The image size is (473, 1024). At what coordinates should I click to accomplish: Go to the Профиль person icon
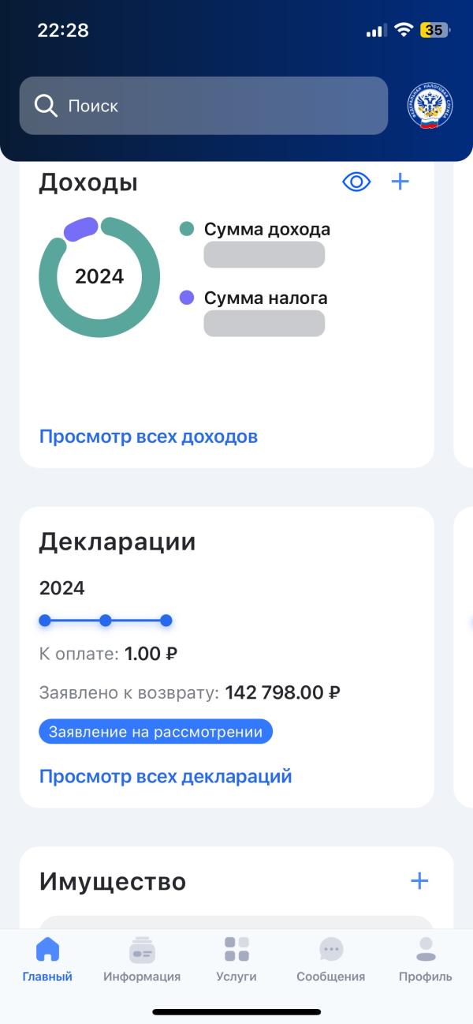426,949
